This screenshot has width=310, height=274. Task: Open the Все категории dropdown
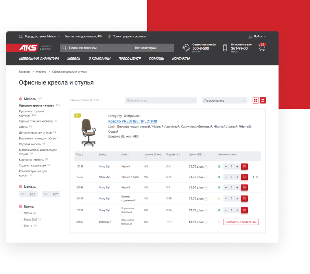[153, 48]
